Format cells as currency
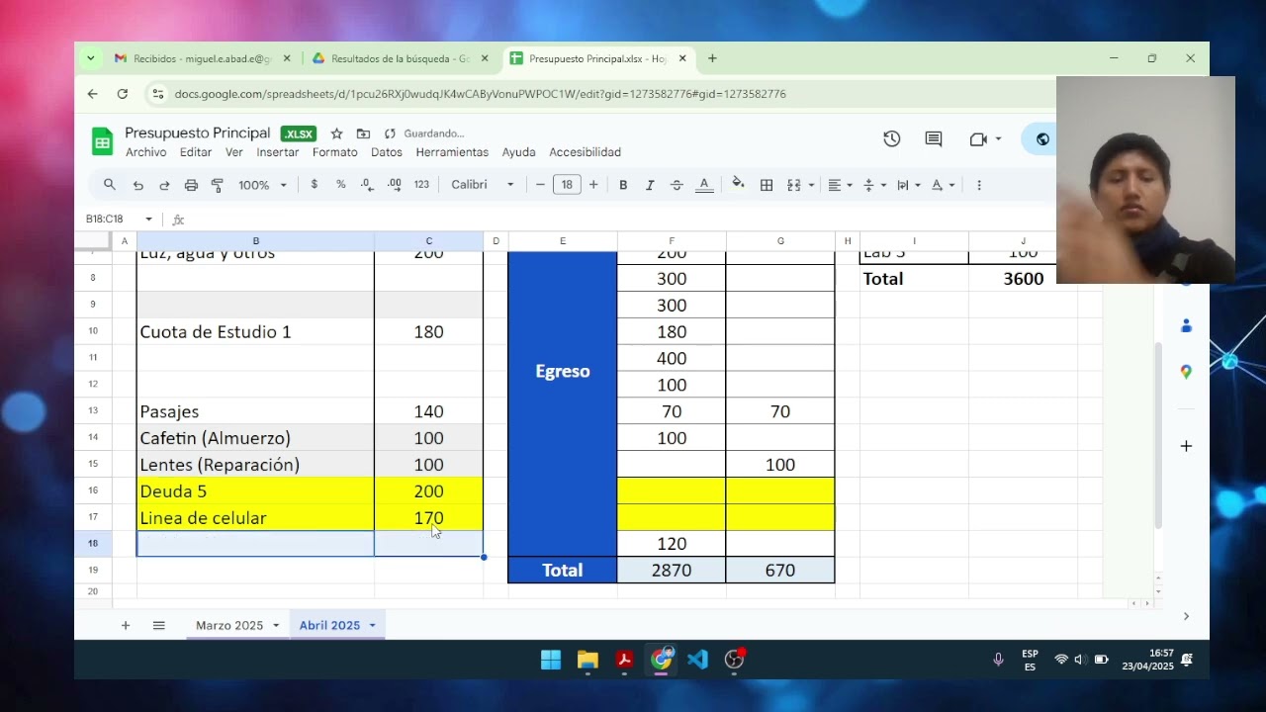The image size is (1266, 712). (315, 185)
